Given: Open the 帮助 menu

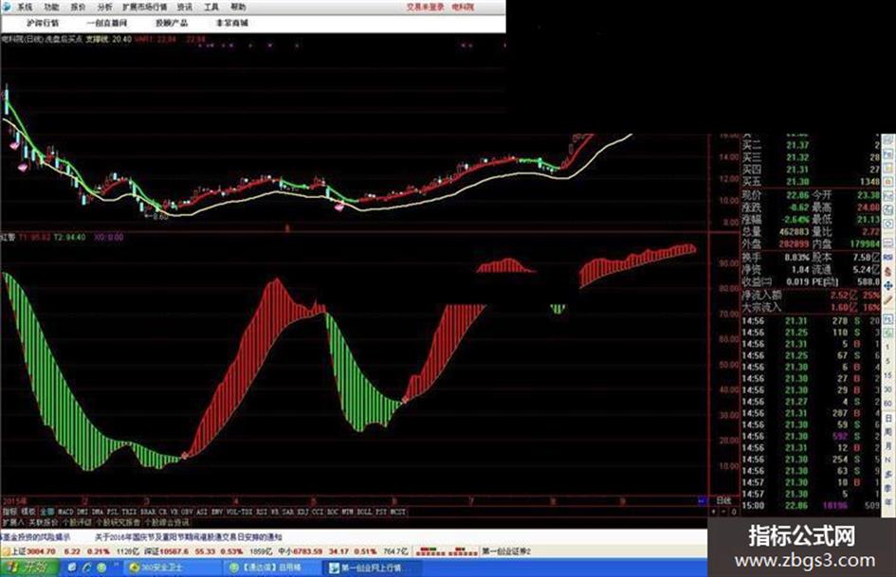Looking at the screenshot, I should (x=238, y=8).
